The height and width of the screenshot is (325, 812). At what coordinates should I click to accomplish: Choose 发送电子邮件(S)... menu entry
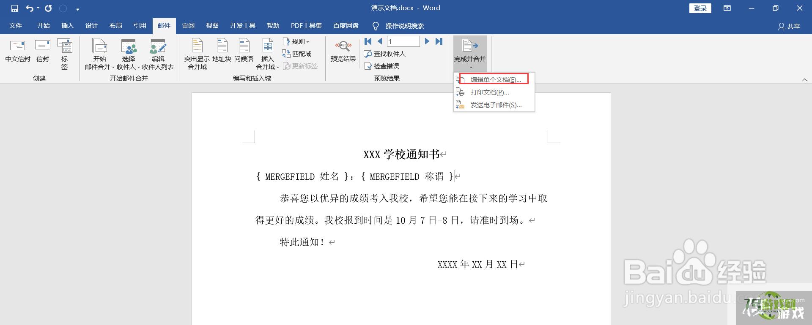point(494,105)
